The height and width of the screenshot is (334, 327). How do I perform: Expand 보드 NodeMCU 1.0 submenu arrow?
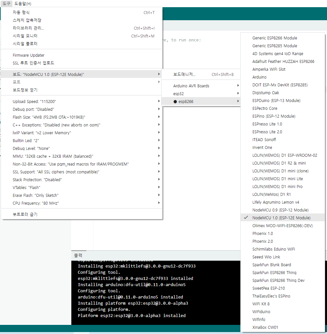point(159,74)
